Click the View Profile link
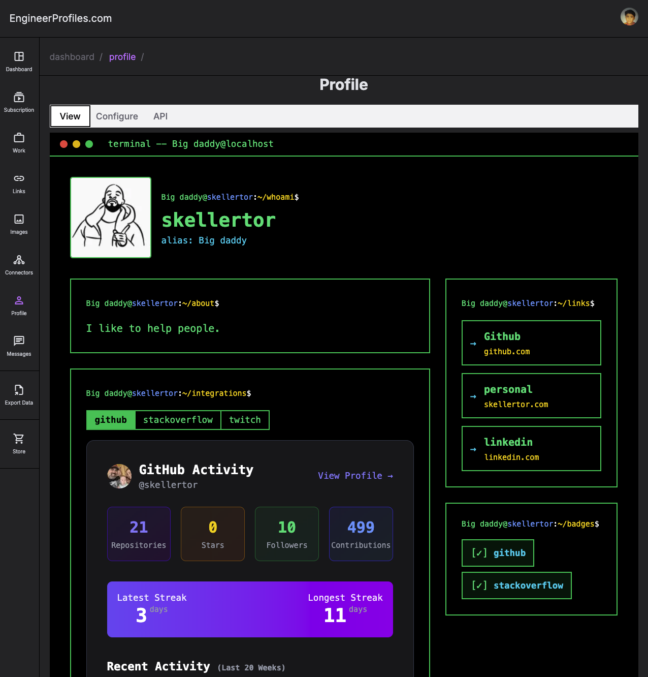 [x=355, y=476]
